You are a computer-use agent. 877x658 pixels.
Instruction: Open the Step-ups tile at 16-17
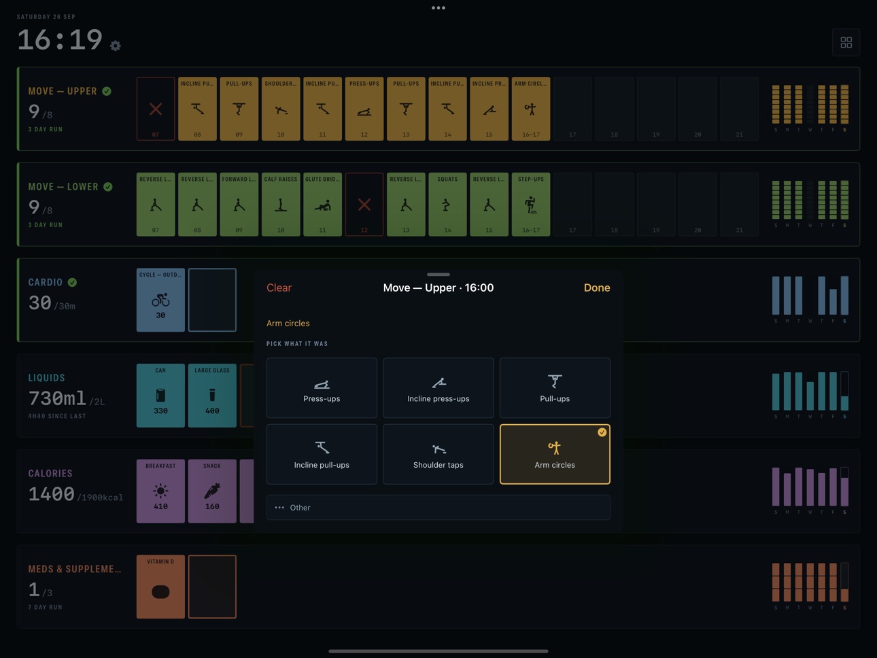(531, 205)
